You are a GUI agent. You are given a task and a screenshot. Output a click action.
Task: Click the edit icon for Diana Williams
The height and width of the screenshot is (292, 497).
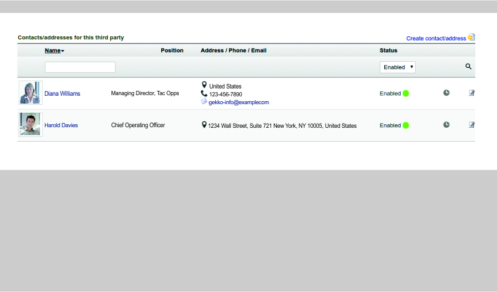tap(472, 93)
